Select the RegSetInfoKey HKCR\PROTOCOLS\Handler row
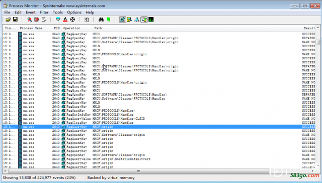Screen dimensions: 322x183 click(x=159, y=115)
